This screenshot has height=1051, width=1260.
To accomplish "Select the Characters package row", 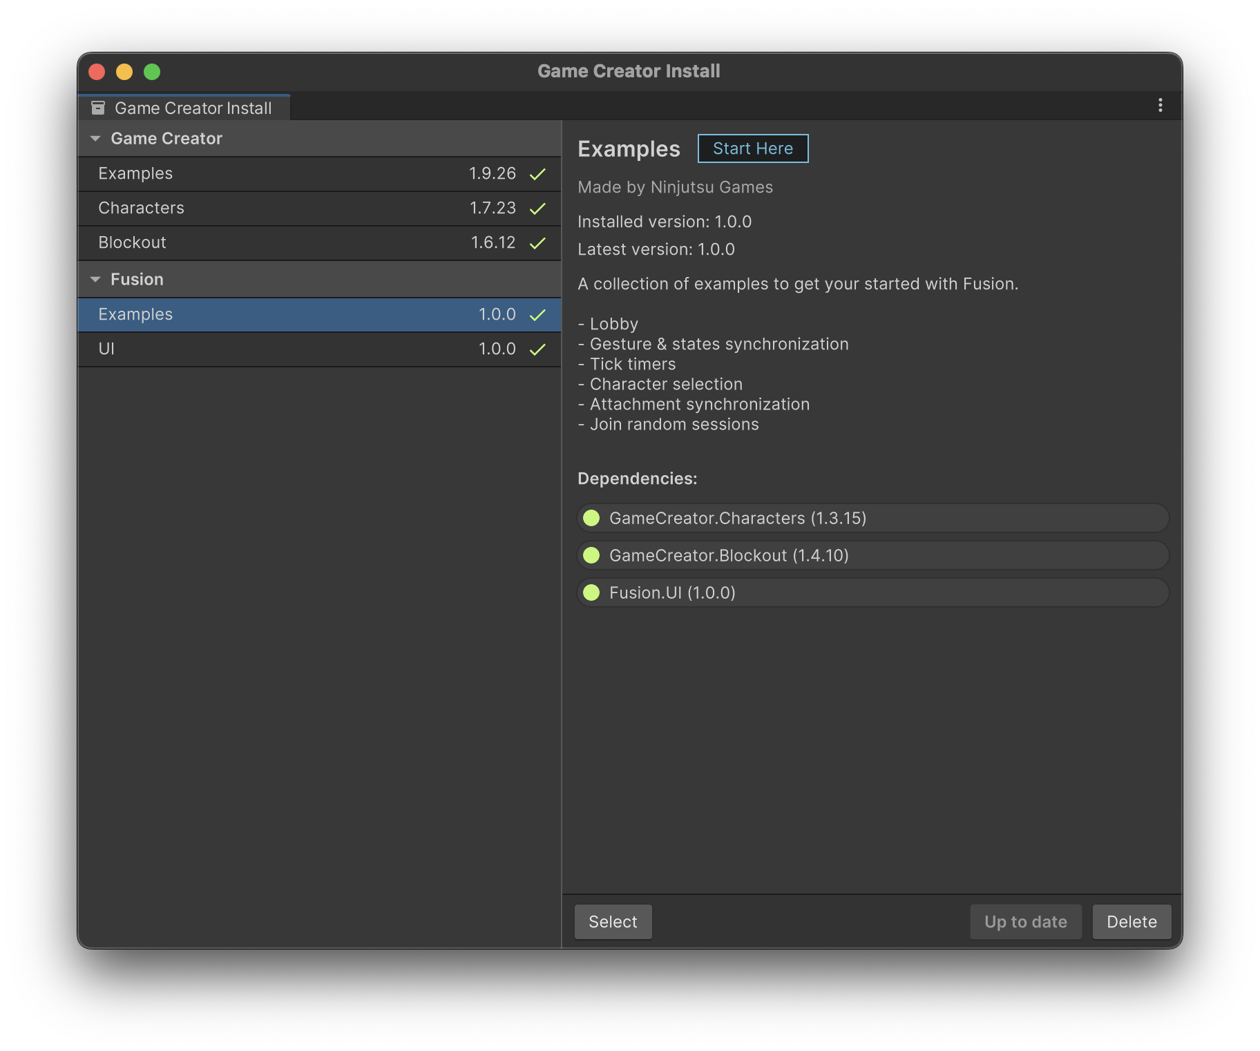I will click(276, 209).
